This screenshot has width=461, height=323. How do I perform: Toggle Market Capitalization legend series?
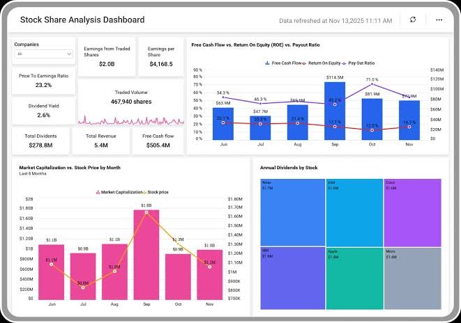pos(119,192)
